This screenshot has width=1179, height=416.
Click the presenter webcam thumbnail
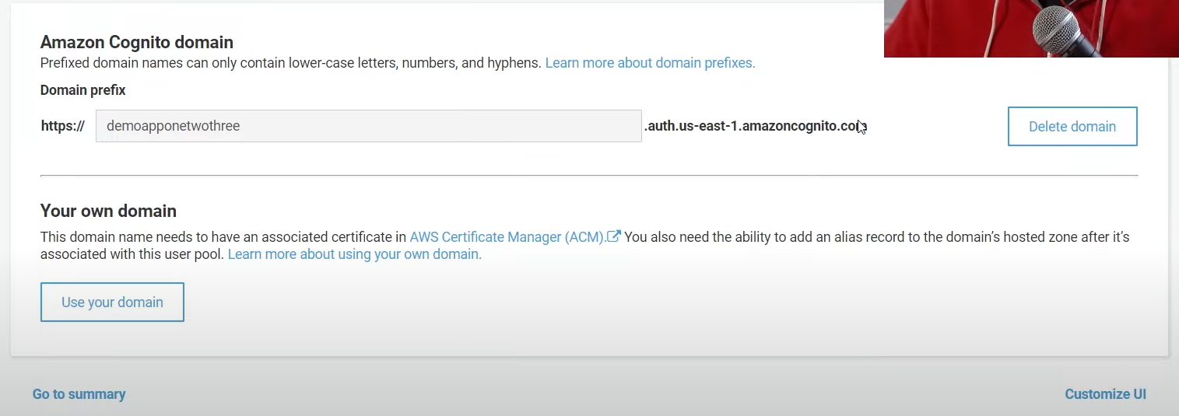[1031, 29]
